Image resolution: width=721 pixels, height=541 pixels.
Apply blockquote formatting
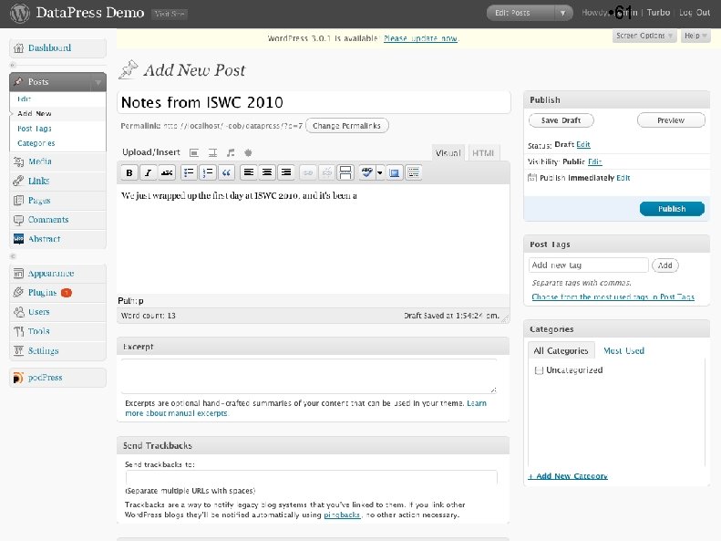point(226,172)
